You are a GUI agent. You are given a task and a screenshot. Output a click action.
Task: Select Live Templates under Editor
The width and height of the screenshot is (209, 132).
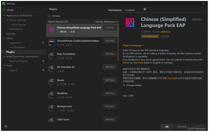point(17,47)
